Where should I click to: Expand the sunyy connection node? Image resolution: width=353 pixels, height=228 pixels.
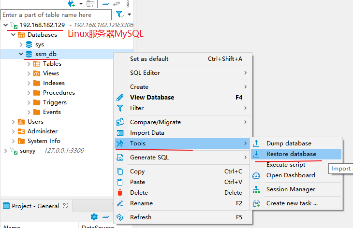[x=6, y=151]
